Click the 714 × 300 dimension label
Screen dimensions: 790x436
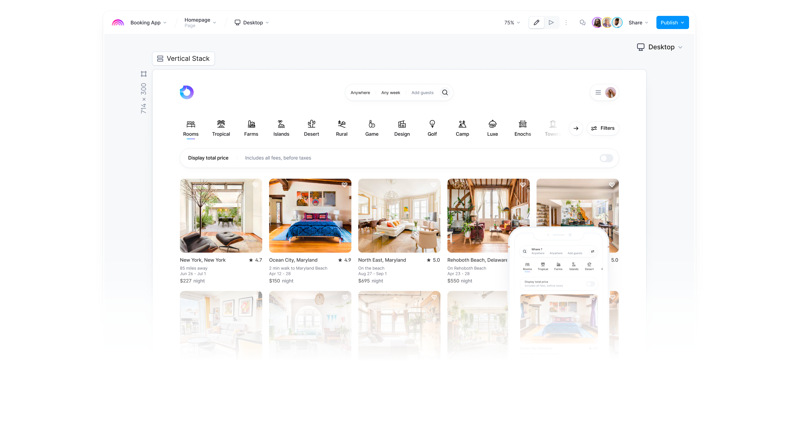143,98
